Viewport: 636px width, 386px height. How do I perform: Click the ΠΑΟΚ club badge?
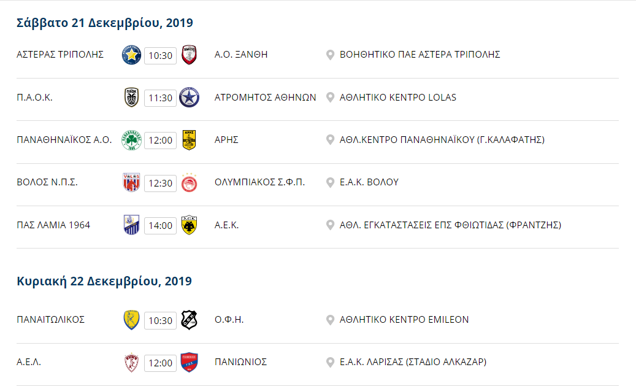[131, 98]
